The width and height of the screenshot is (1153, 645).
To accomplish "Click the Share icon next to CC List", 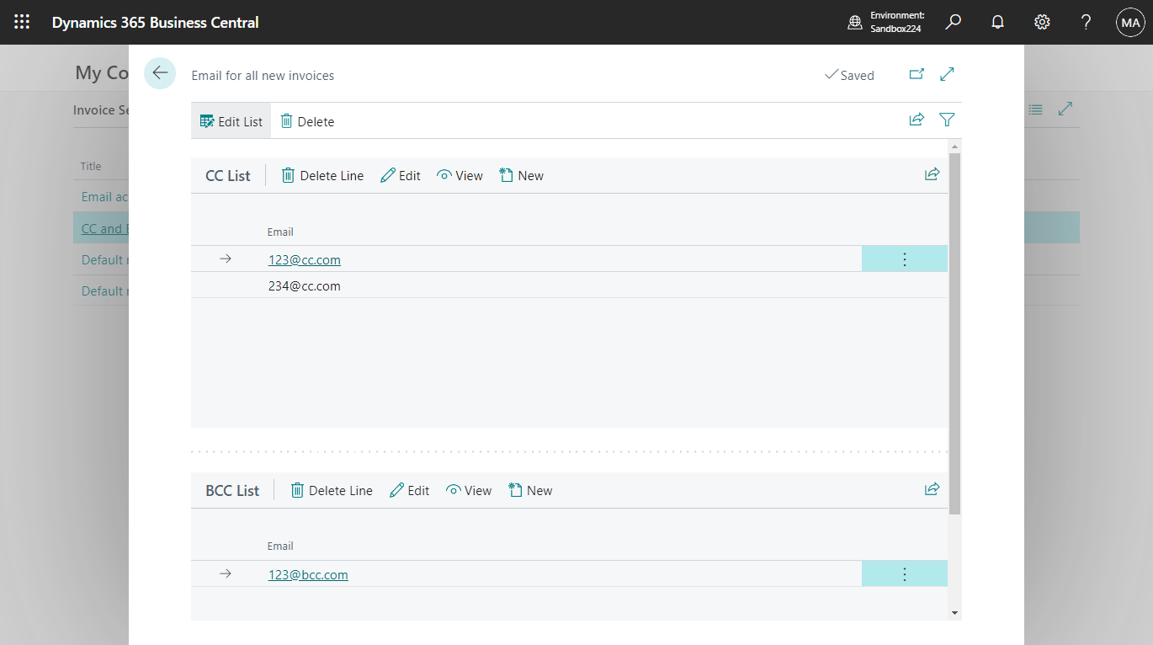I will pos(932,174).
